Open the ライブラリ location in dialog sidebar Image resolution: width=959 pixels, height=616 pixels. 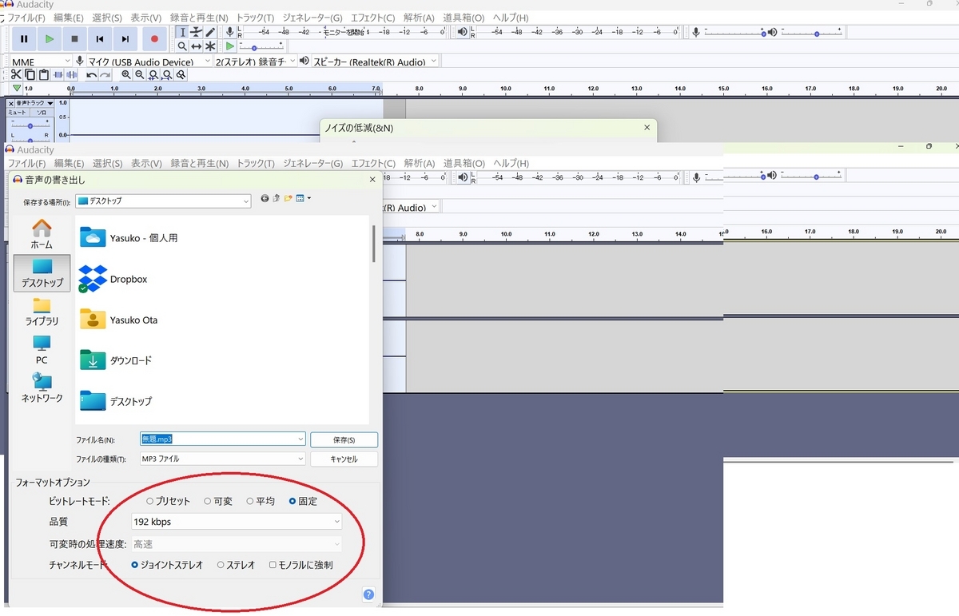42,311
